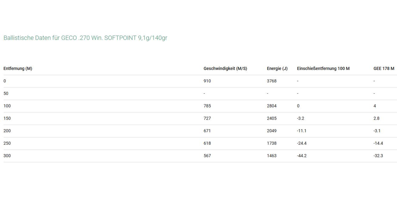Select the distance cell showing 300
Image resolution: width=397 pixels, height=199 pixels.
[x=7, y=156]
